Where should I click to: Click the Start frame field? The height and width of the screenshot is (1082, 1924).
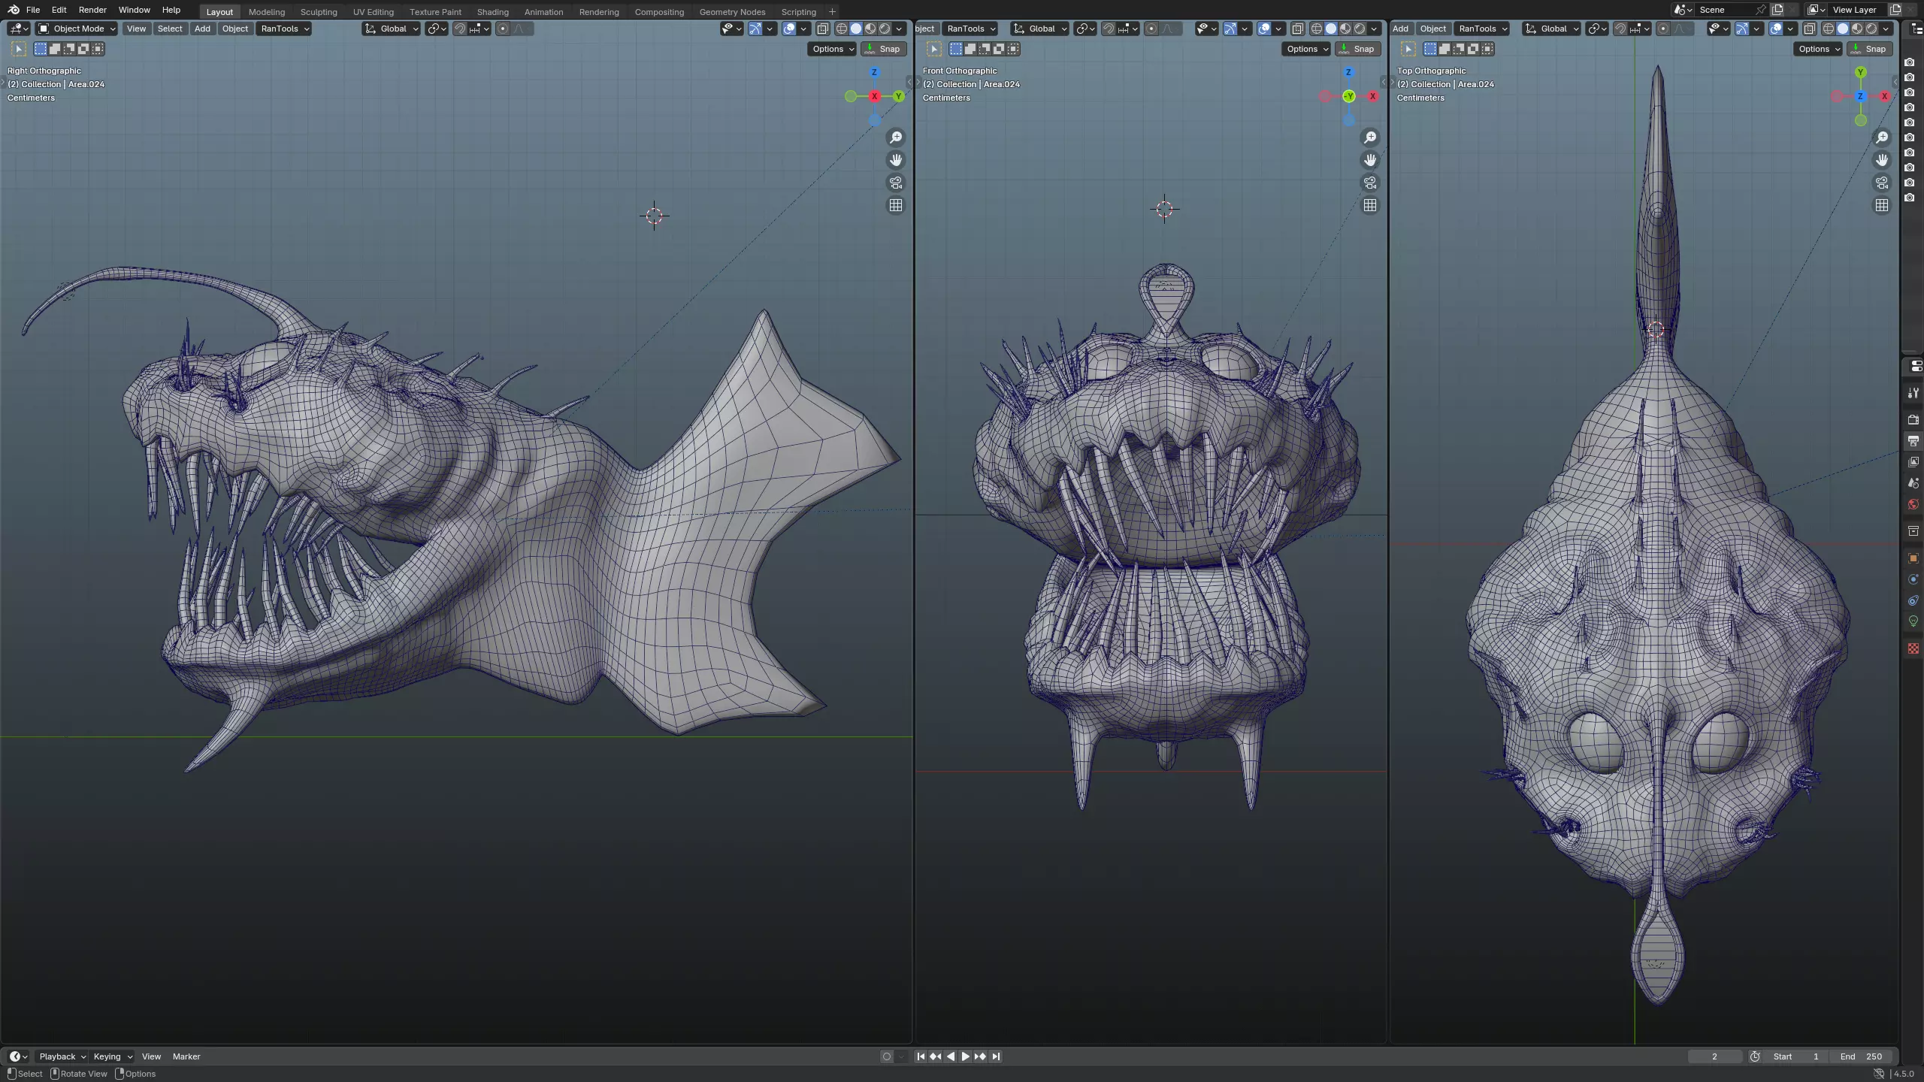[1795, 1056]
